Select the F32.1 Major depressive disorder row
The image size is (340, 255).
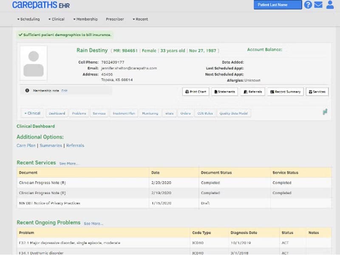tap(174, 243)
